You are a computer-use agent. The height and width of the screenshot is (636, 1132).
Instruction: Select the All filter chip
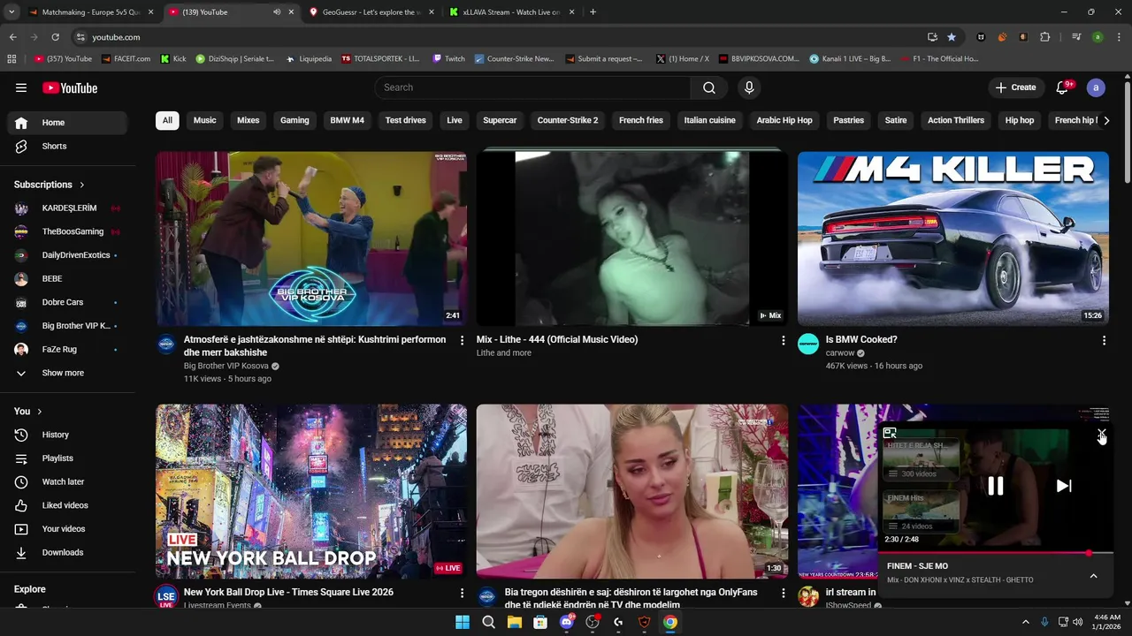(167, 120)
